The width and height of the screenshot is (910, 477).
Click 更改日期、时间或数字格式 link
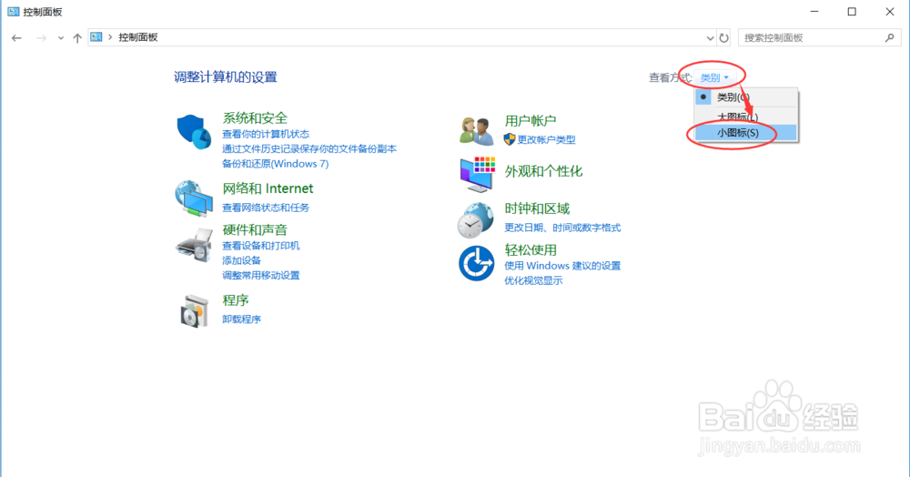coord(562,228)
